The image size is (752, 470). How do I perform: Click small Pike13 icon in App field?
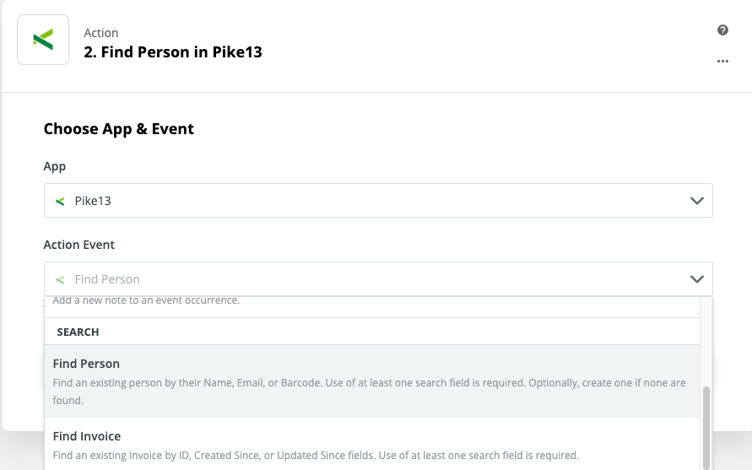click(60, 202)
